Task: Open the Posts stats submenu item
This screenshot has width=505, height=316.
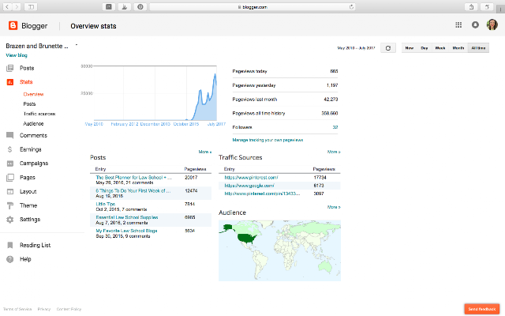Action: point(29,103)
